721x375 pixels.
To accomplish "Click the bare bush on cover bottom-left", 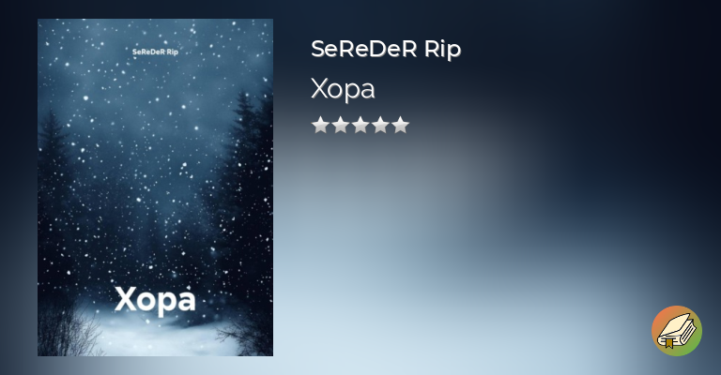I will (65, 331).
